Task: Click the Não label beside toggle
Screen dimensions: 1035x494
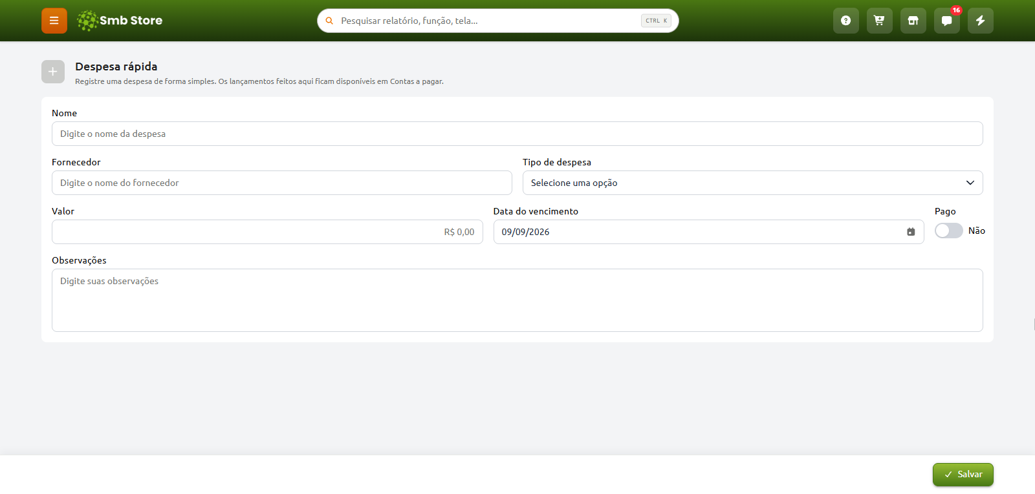Action: click(x=977, y=231)
